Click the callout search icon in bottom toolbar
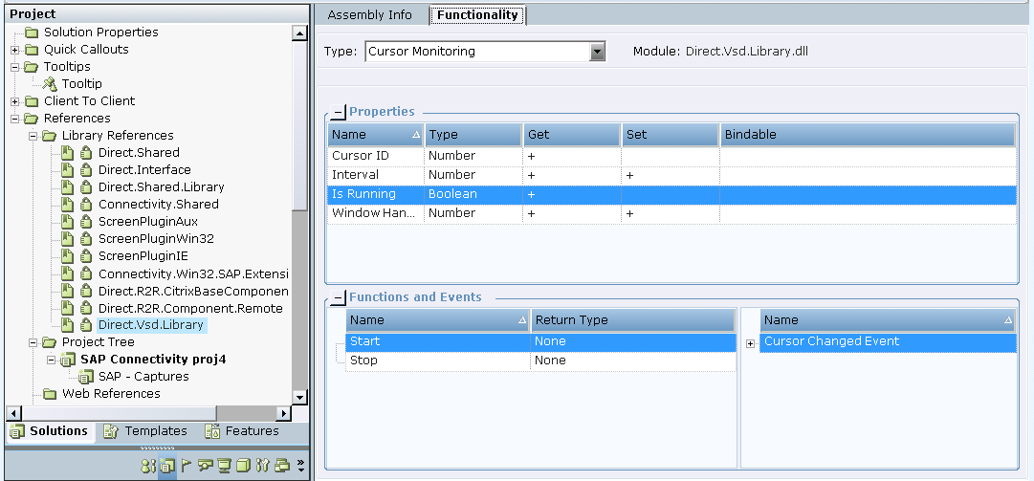The image size is (1034, 481). (x=205, y=466)
